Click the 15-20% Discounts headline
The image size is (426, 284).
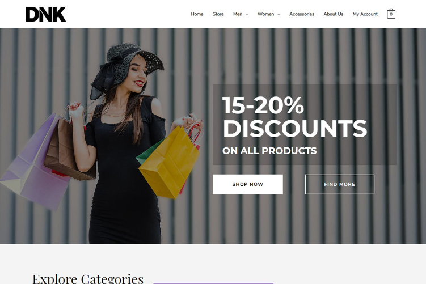295,117
